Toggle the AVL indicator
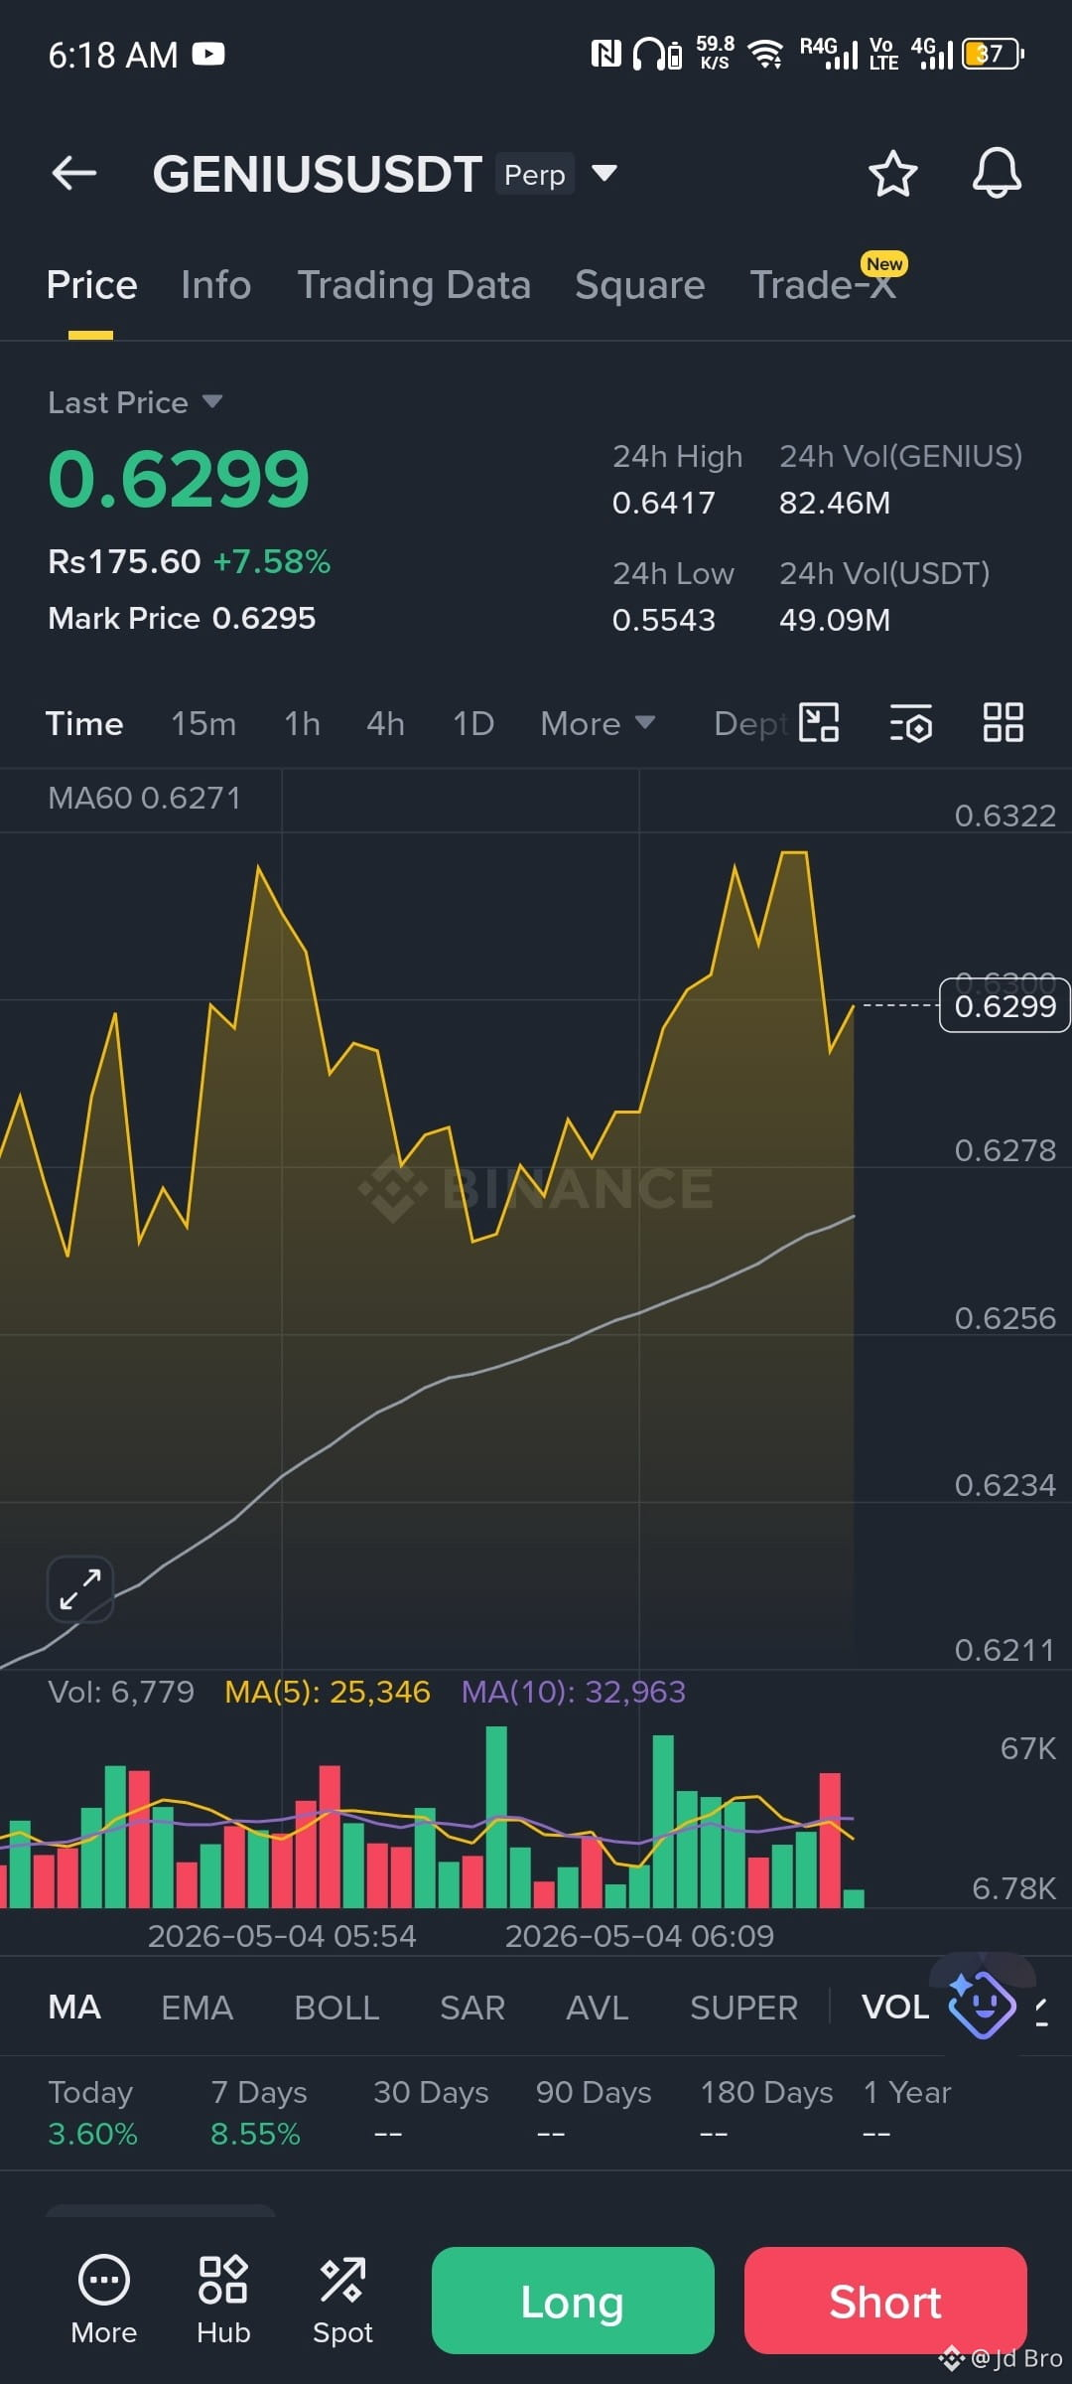Screen dimensions: 1072x2384 coord(597,2007)
